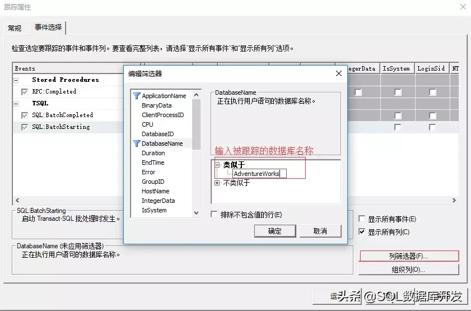Viewport: 471px width, 311px height.
Task: Select ClientProcessID in the filter list
Action: [x=162, y=115]
